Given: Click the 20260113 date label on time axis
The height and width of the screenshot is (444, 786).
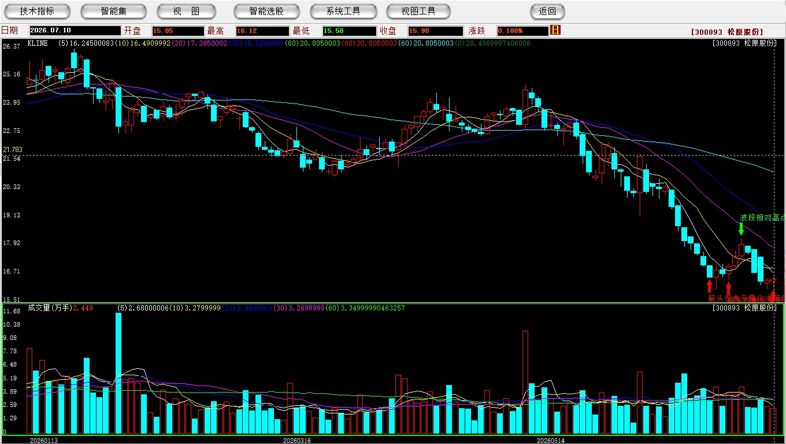Looking at the screenshot, I should [44, 440].
